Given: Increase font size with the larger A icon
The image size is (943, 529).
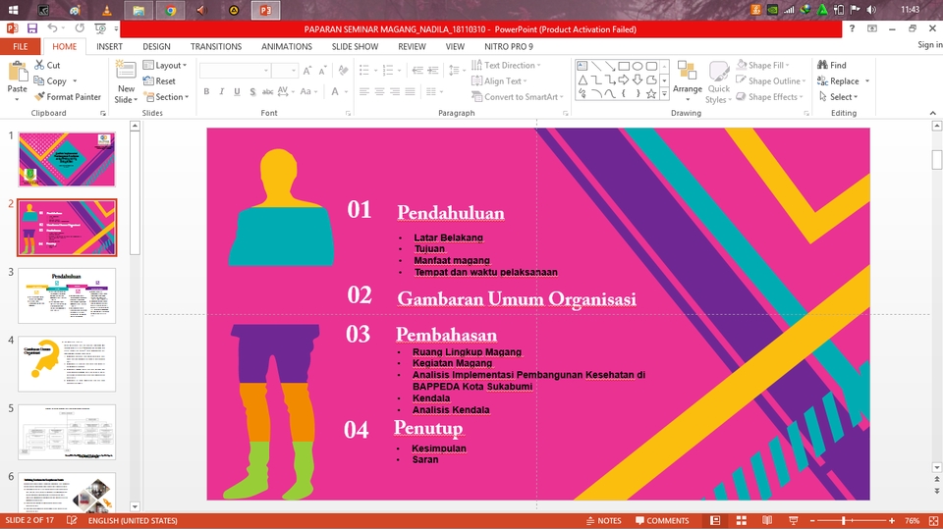Looking at the screenshot, I should [307, 71].
